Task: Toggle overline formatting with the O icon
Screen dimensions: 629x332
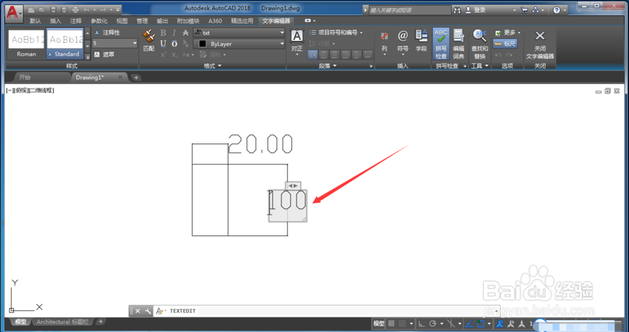Action: coord(174,44)
